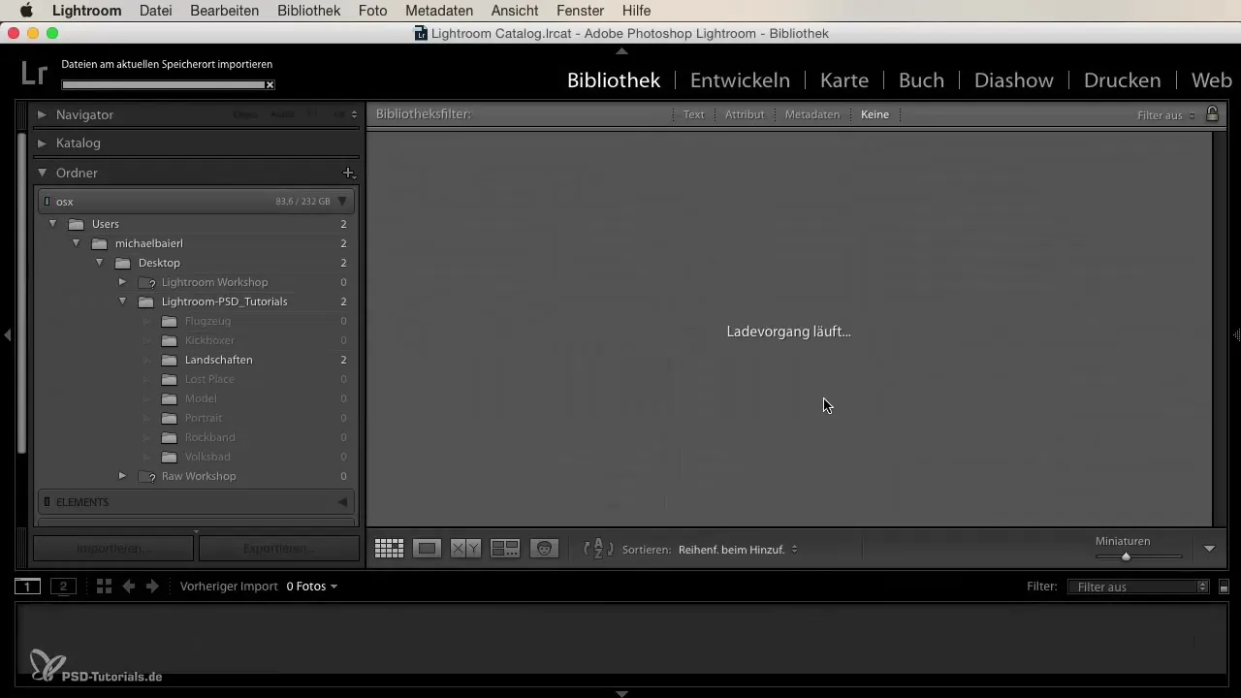Open Apple menu

(x=26, y=11)
